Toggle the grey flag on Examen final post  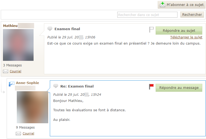(151, 29)
